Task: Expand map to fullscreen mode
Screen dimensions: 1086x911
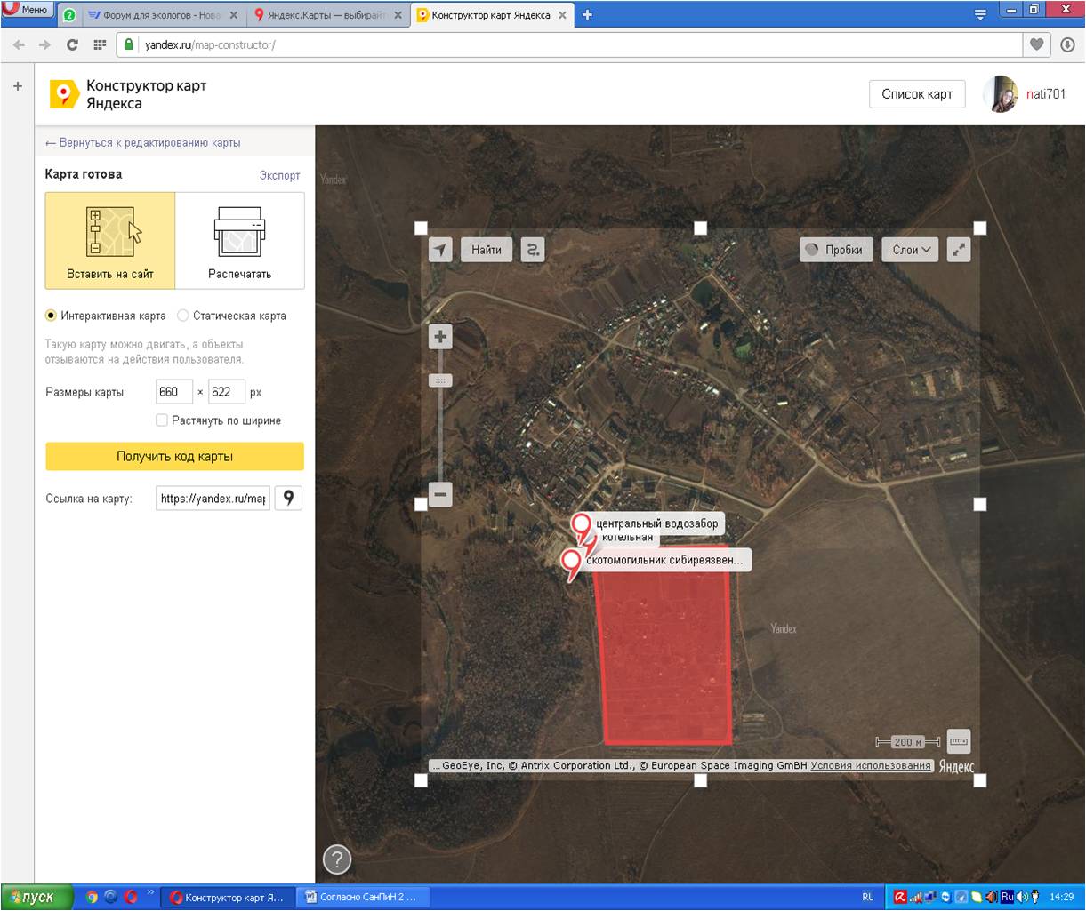Action: (x=959, y=250)
